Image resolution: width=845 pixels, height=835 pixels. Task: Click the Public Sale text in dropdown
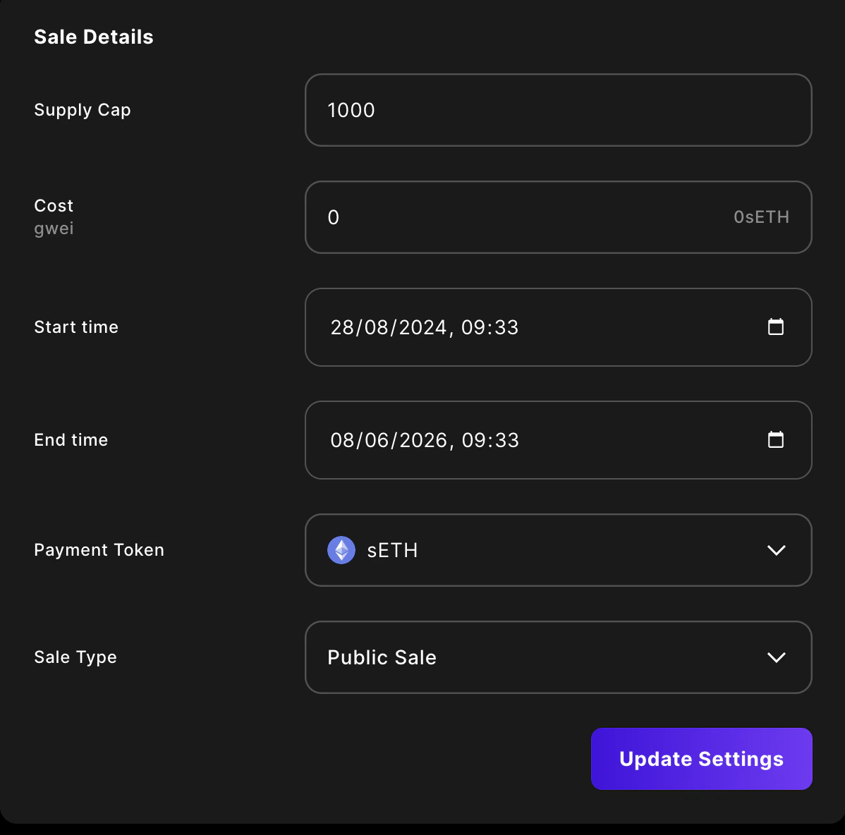(382, 657)
